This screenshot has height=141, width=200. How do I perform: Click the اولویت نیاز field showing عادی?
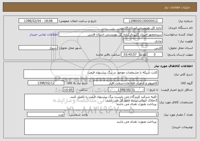tap(143, 41)
